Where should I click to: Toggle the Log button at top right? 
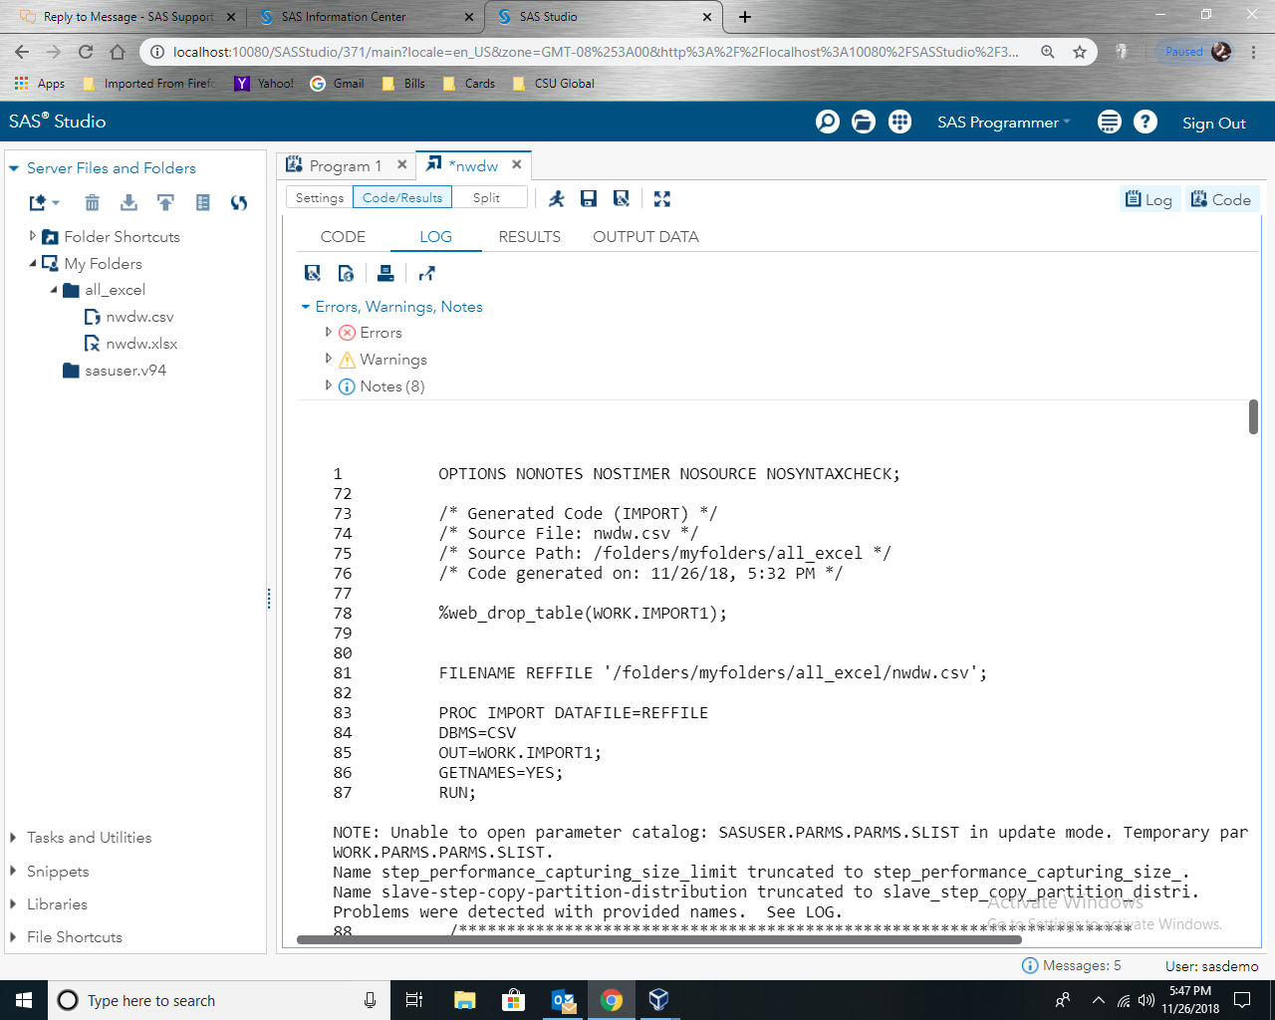point(1149,199)
